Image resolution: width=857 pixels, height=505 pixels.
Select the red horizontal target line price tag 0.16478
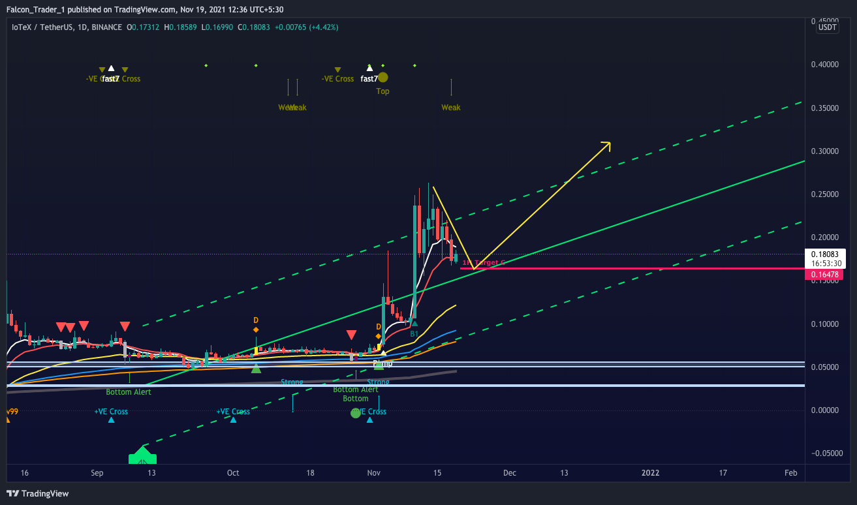pos(826,275)
